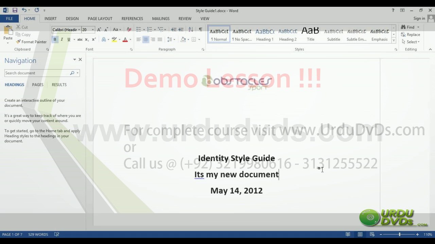
Task: Toggle Underline formatting
Action: click(69, 40)
